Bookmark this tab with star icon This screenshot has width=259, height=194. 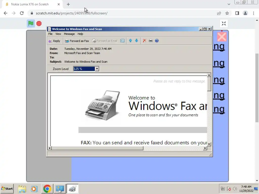[x=227, y=13]
